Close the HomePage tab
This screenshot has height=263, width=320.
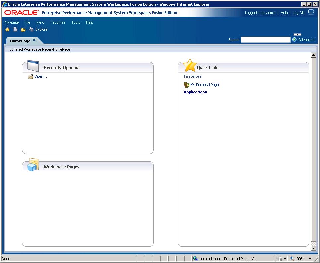tap(34, 40)
